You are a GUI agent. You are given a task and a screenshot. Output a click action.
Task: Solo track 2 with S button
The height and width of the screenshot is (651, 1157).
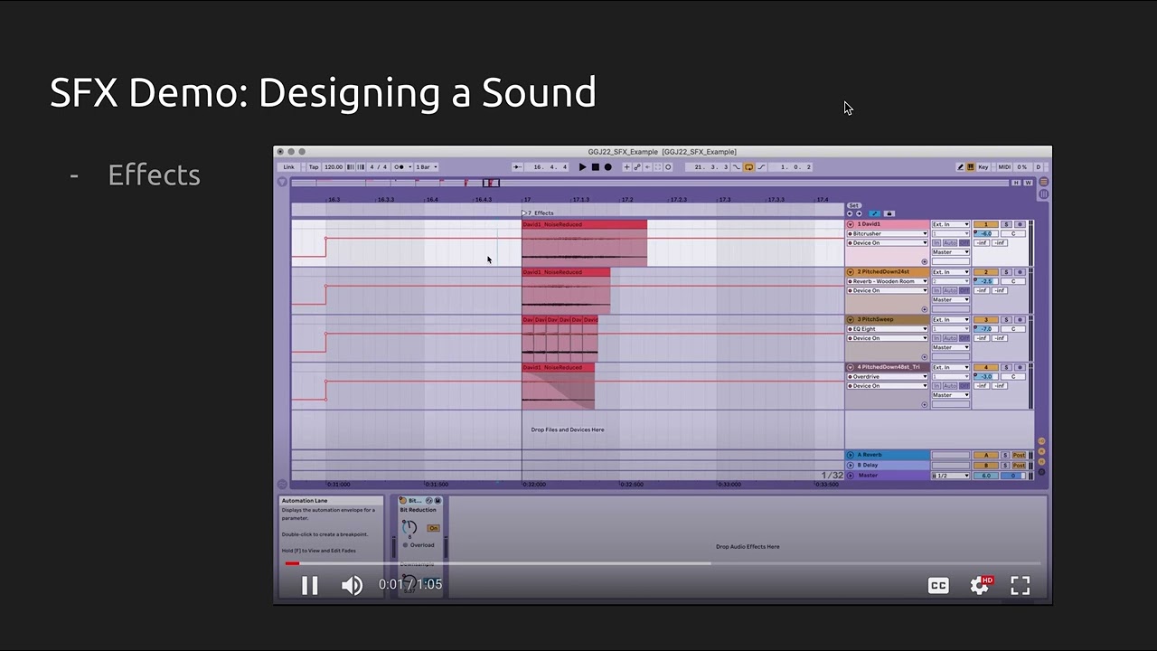(1006, 272)
